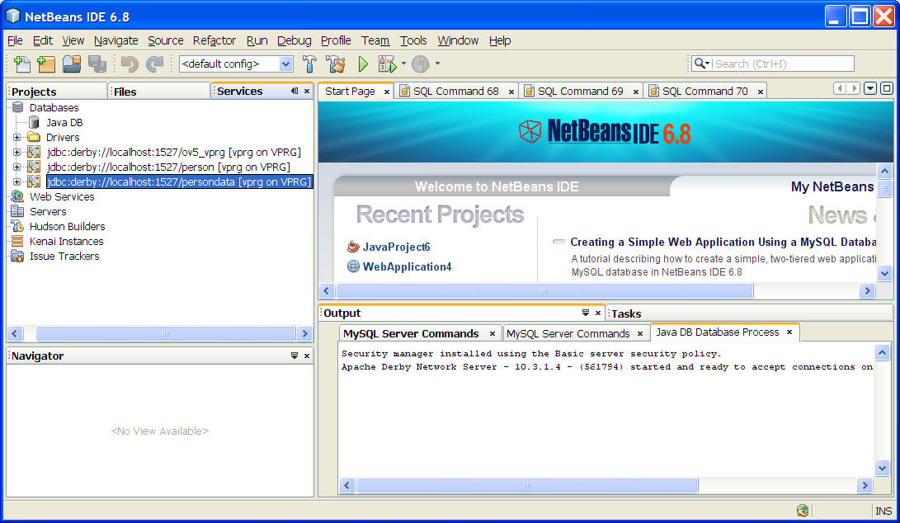Image resolution: width=900 pixels, height=523 pixels.
Task: Open the My NetBeans tab on Start Page
Action: tap(832, 186)
